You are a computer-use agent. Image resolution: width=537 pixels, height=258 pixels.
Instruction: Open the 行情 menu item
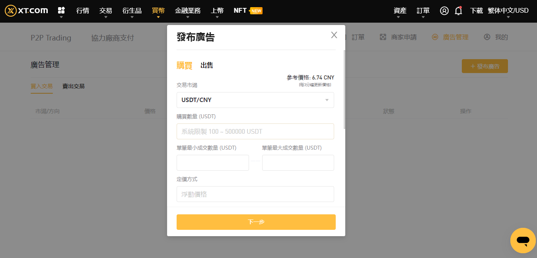pos(83,11)
